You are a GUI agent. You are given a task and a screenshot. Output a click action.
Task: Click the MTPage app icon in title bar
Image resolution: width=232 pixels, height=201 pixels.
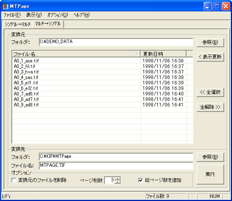[5, 6]
